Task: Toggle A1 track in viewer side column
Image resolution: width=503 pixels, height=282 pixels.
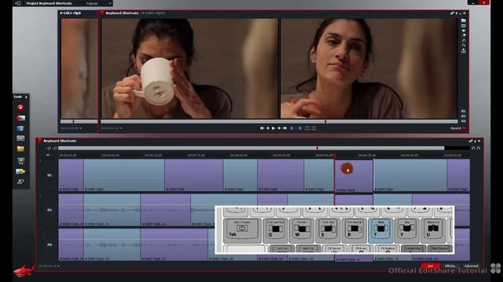Action: coord(463,116)
